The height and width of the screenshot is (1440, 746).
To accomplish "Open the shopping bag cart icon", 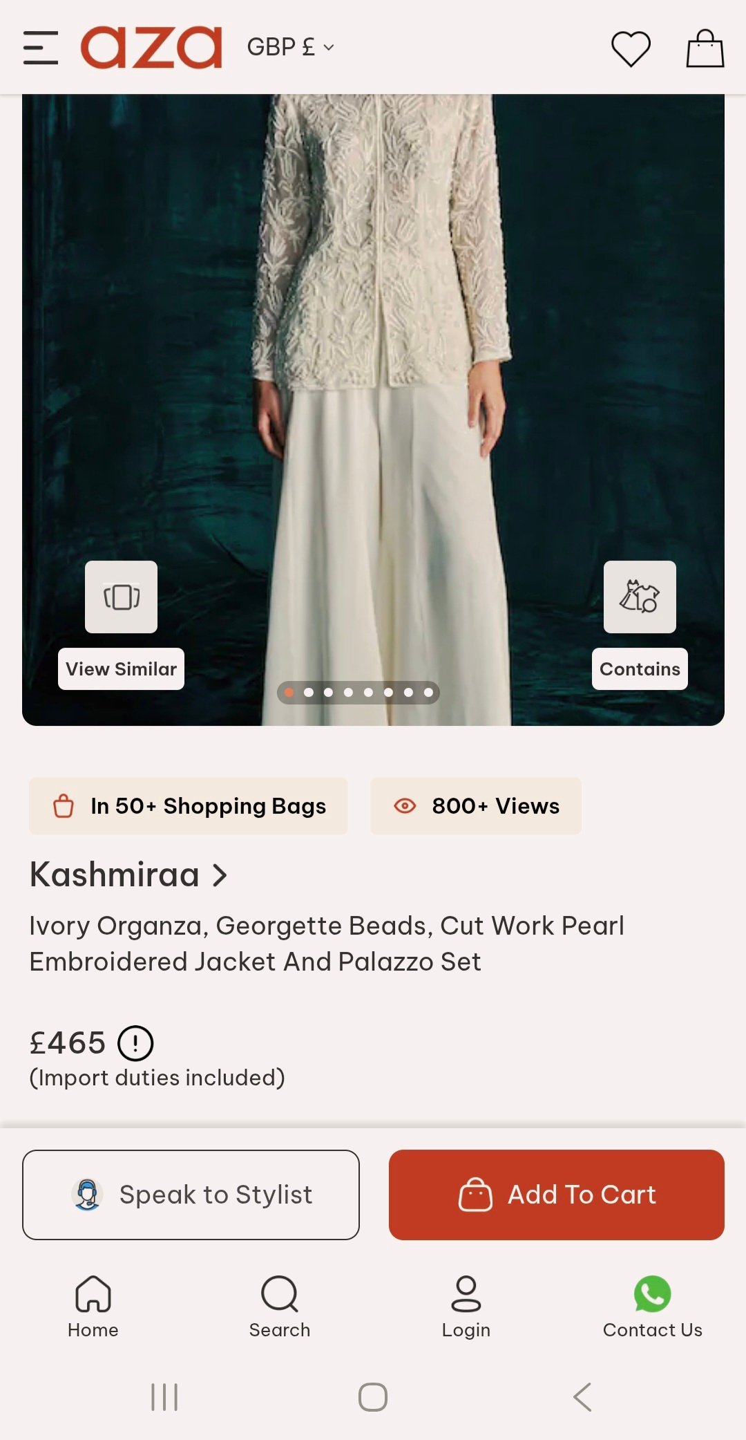I will [x=705, y=49].
